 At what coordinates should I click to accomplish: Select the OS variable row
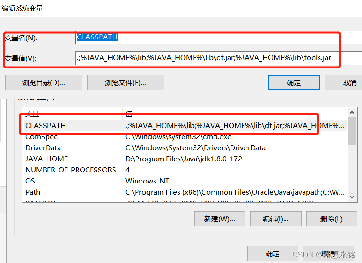[185, 181]
